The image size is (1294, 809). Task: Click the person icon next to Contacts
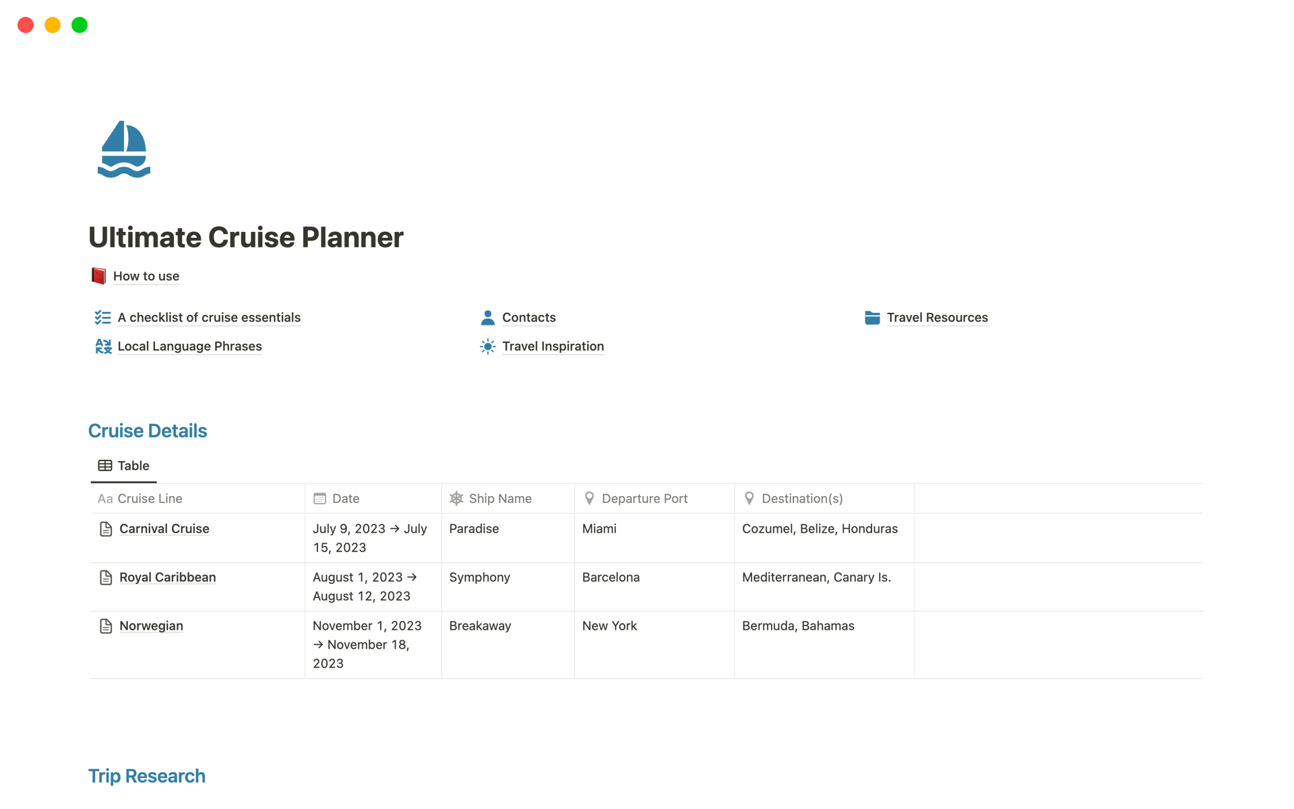point(488,318)
